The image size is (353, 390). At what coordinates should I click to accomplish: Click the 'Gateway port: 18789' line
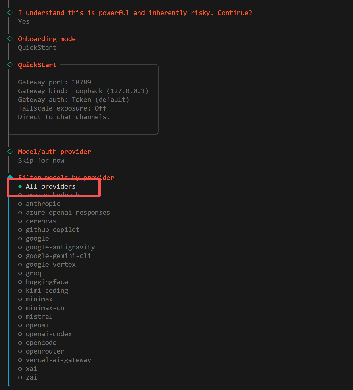(54, 82)
